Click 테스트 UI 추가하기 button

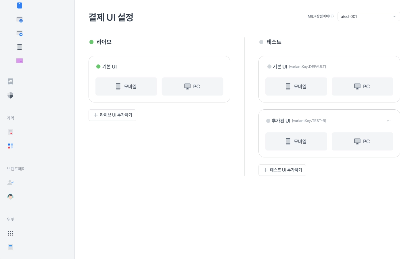pos(282,170)
